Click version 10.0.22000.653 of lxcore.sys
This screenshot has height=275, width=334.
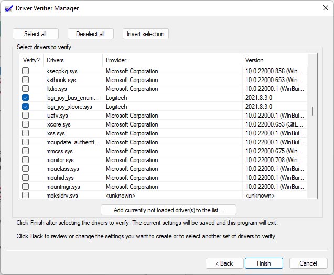pos(274,124)
